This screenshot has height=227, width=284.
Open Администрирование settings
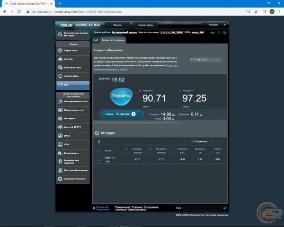coord(73,161)
